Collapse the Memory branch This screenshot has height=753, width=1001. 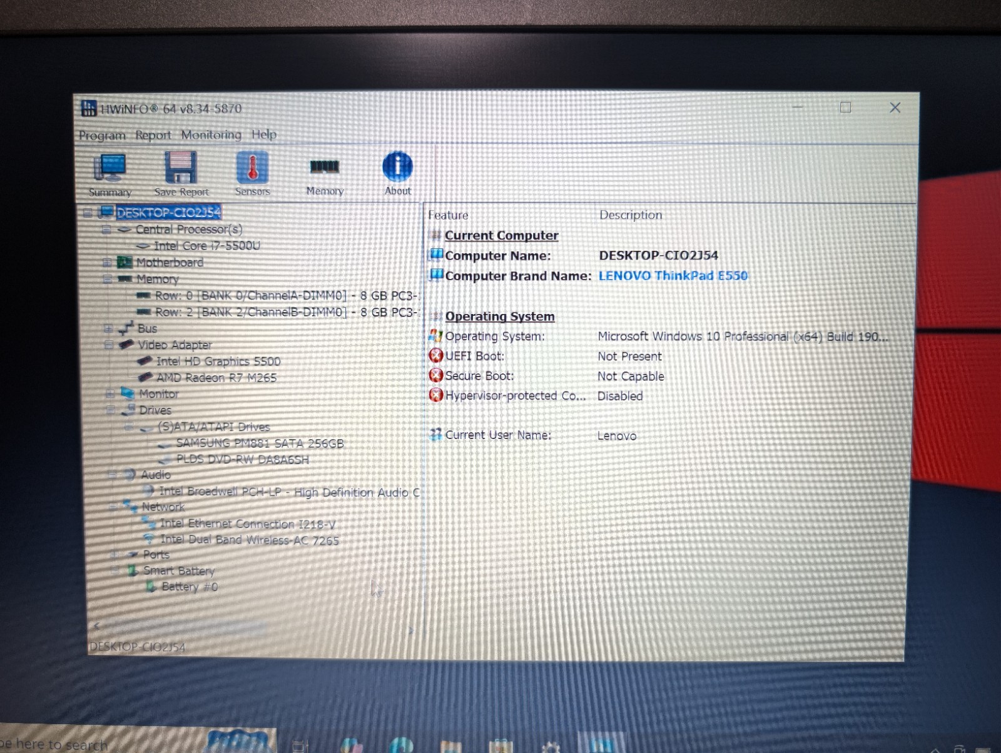click(107, 279)
